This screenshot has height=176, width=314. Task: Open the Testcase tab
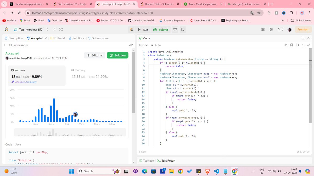147,161
